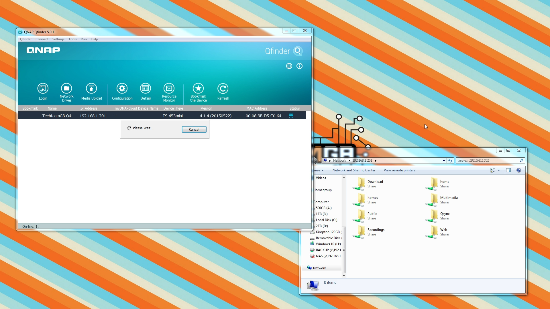
Task: Click the info icon near globe
Action: [299, 66]
